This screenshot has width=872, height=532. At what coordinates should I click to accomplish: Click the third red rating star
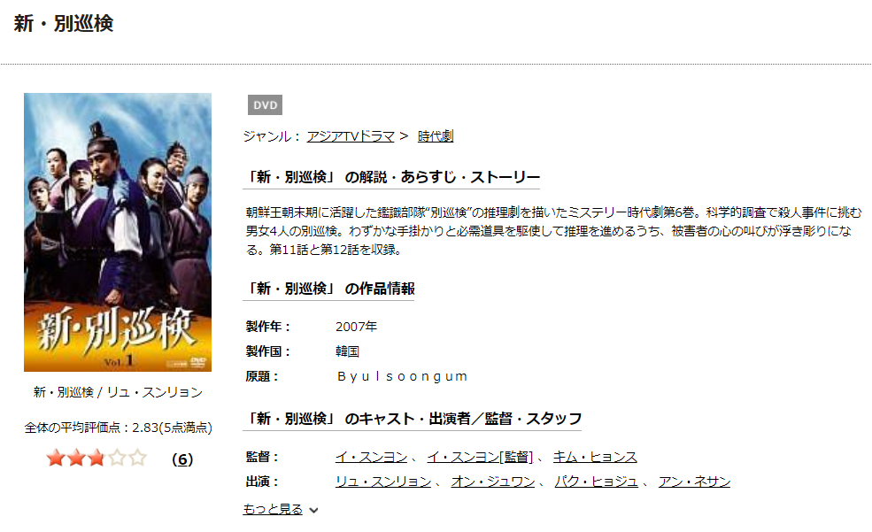click(x=96, y=458)
